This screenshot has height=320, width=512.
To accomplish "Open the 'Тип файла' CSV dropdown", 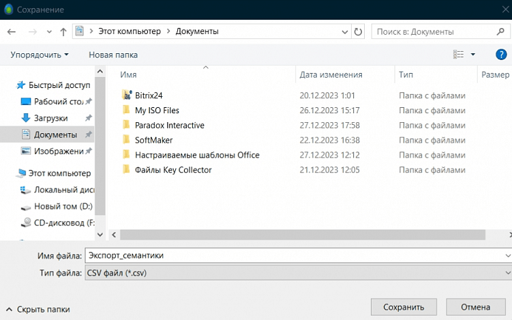I will click(298, 273).
